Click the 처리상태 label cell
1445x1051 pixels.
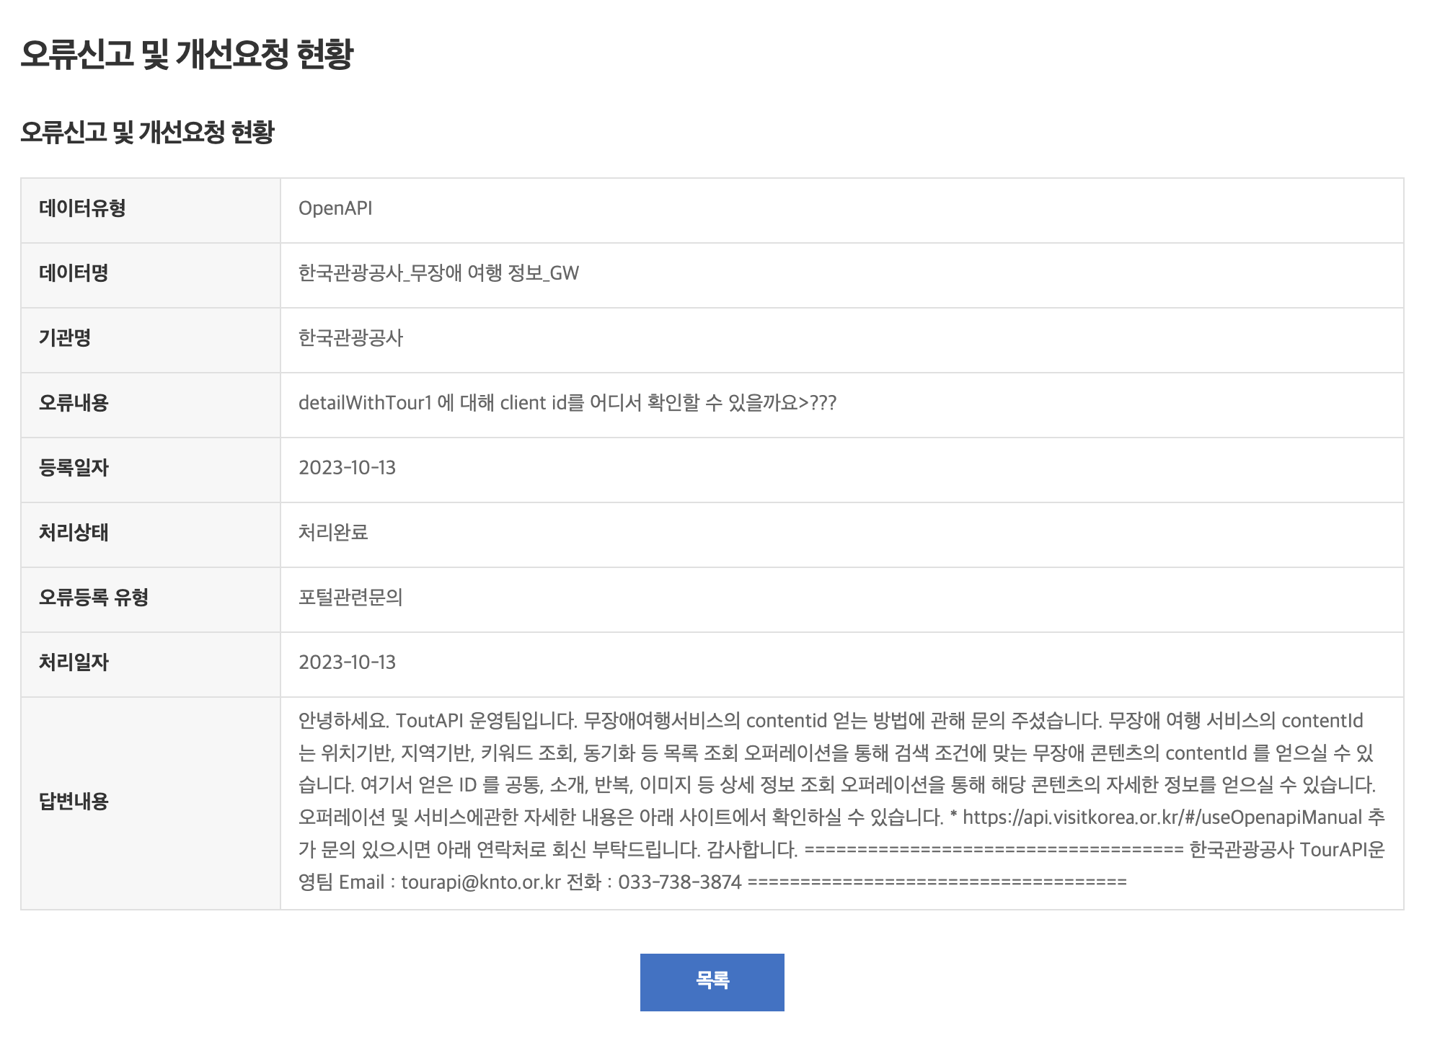(151, 535)
